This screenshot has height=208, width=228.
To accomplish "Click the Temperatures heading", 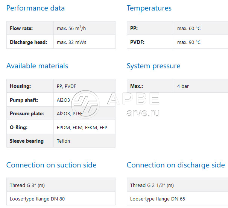I will pos(149,8).
